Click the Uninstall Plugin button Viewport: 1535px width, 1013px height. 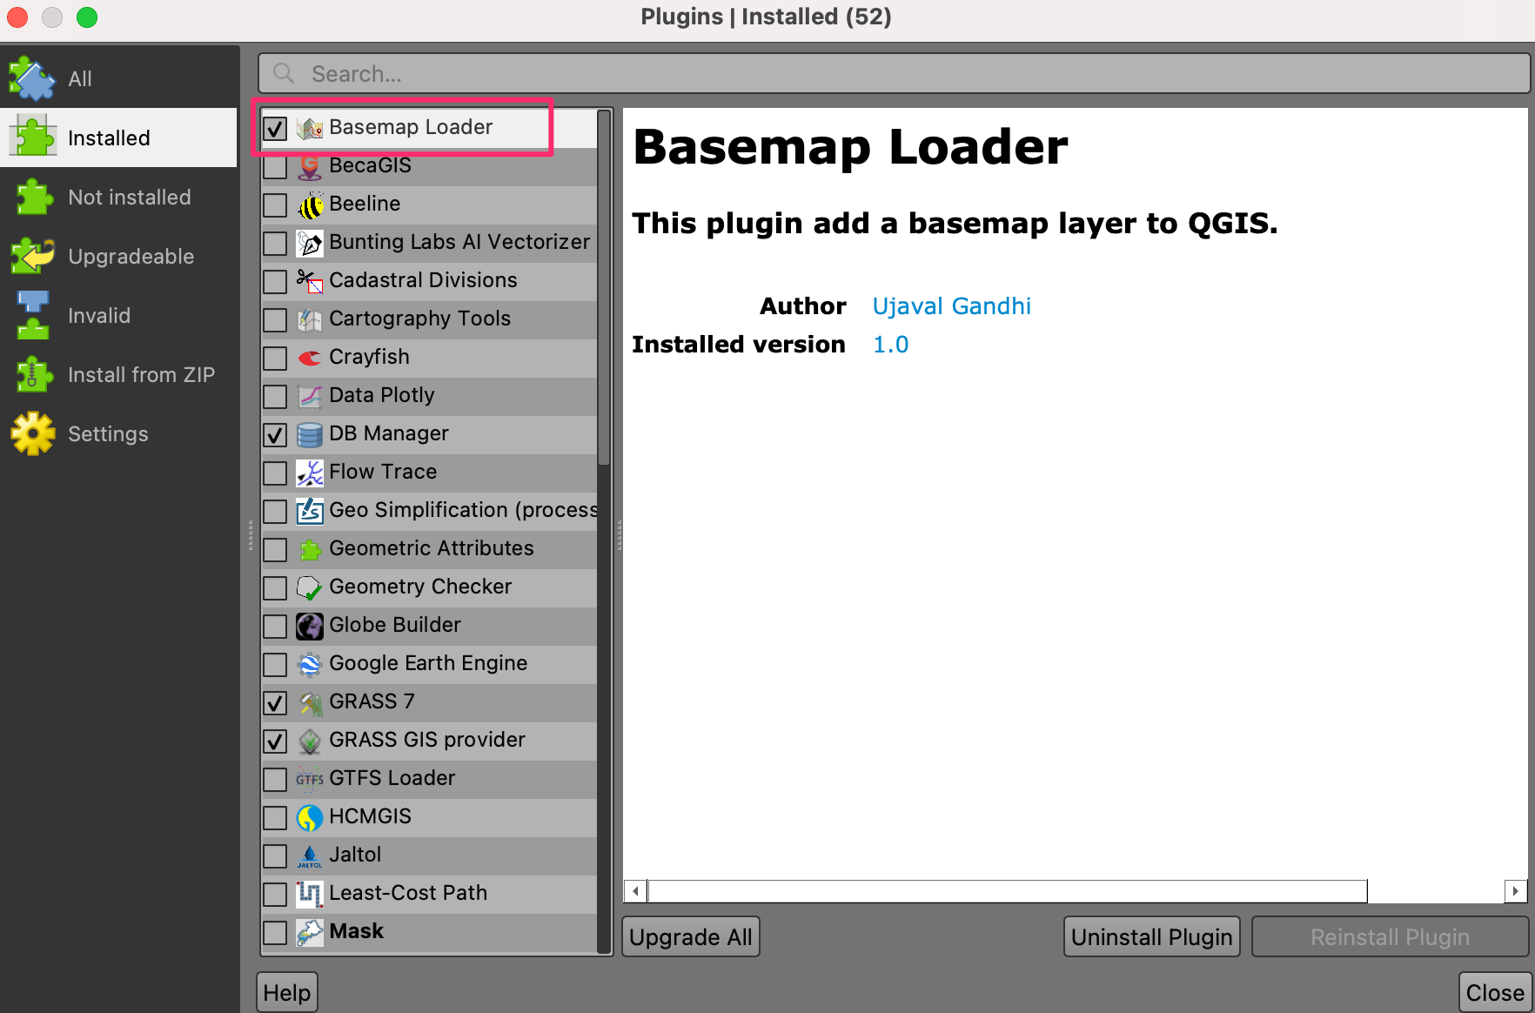click(1151, 937)
